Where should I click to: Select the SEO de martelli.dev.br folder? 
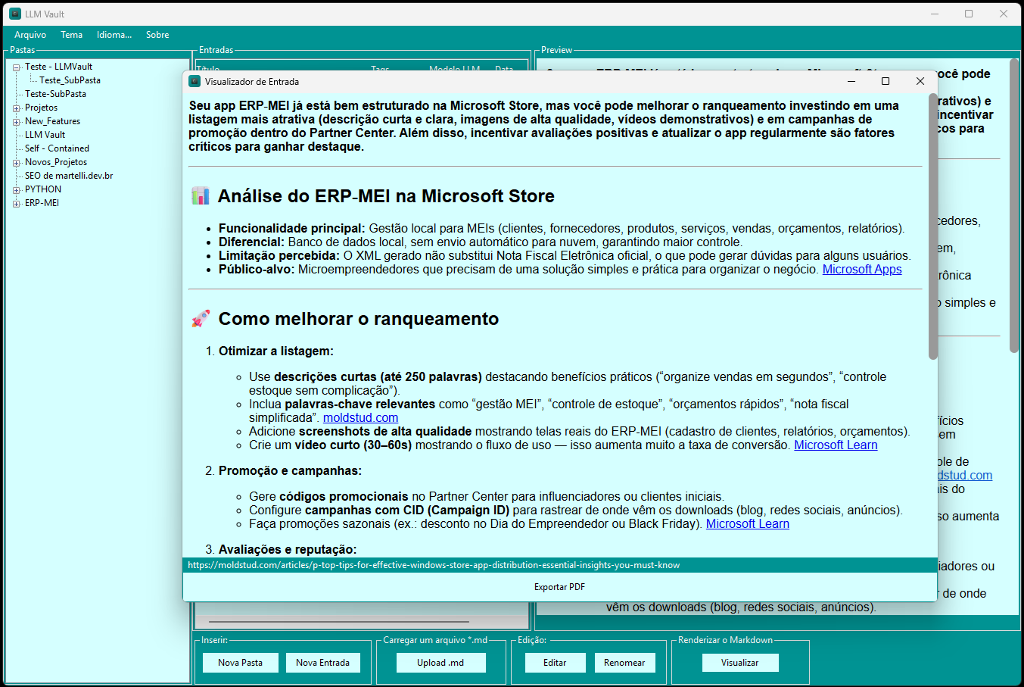tap(69, 176)
